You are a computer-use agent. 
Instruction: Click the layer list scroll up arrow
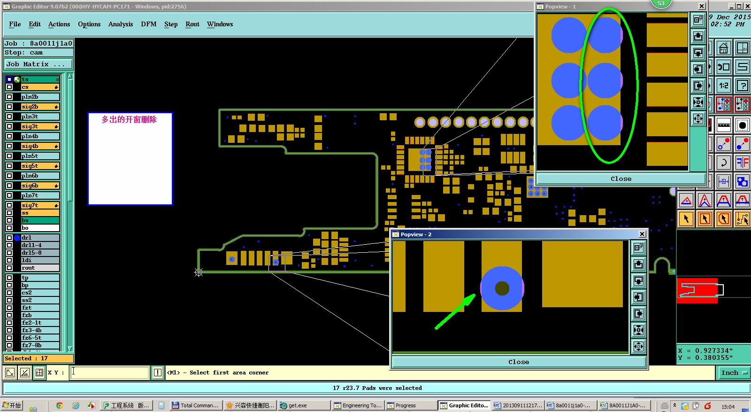point(70,76)
